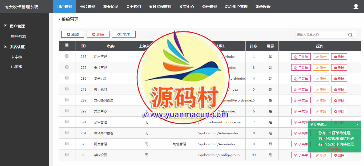Image resolution: width=364 pixels, height=166 pixels.
Task: Collapse the 实名认证 sidebar section
Action: point(6,47)
